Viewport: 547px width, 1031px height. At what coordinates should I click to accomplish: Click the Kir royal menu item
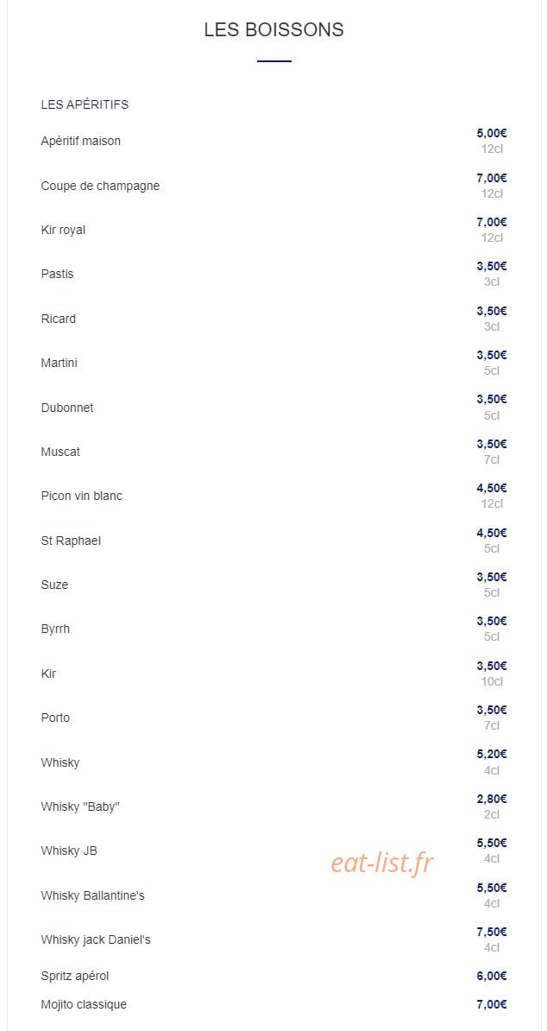(63, 231)
